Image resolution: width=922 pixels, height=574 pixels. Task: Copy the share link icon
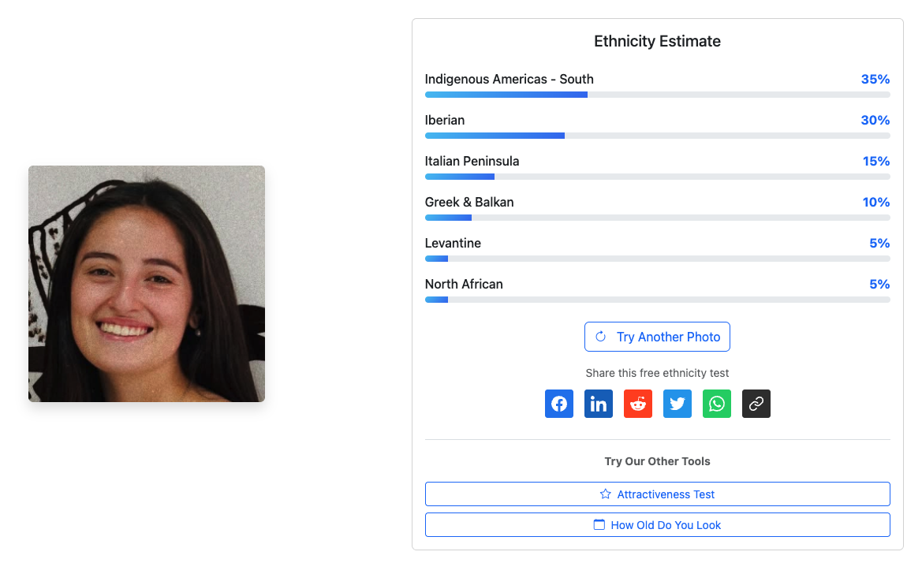coord(756,404)
